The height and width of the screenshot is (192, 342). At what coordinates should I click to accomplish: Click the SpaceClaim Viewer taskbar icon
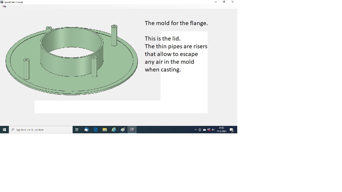132,130
